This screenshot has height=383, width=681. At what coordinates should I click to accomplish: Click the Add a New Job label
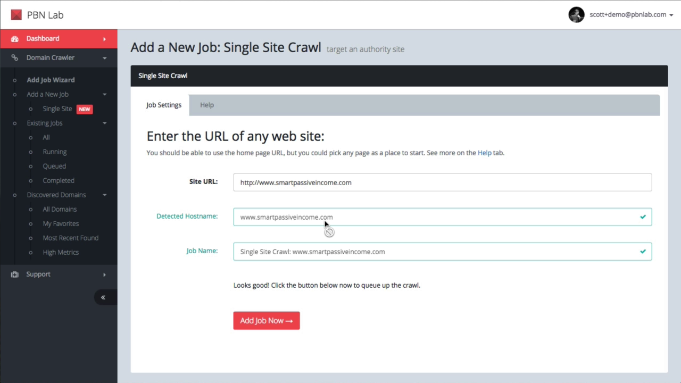pyautogui.click(x=47, y=95)
